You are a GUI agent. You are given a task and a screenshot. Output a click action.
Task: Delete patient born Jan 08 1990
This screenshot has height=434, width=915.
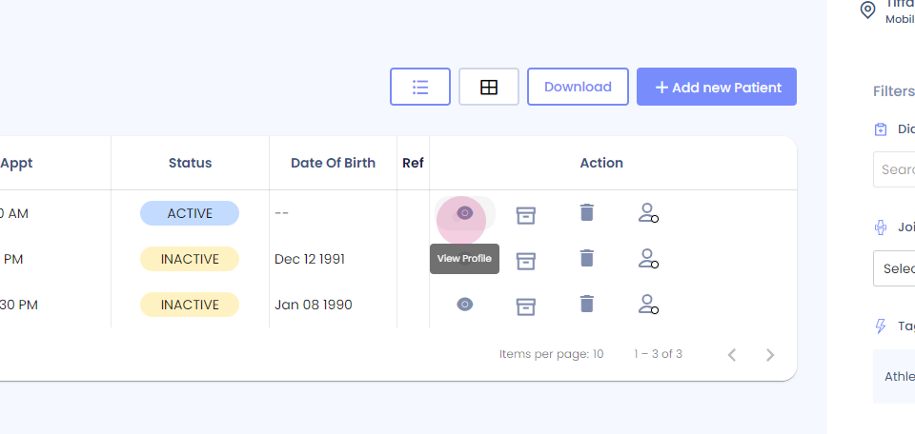coord(587,304)
